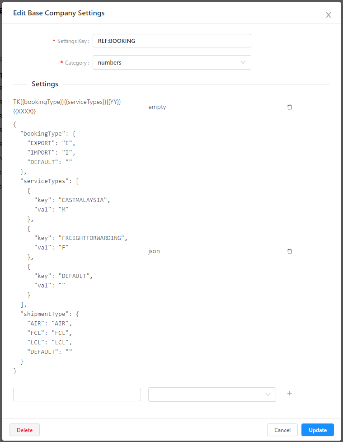Click the Settings Key input field
The image size is (343, 442).
point(172,41)
